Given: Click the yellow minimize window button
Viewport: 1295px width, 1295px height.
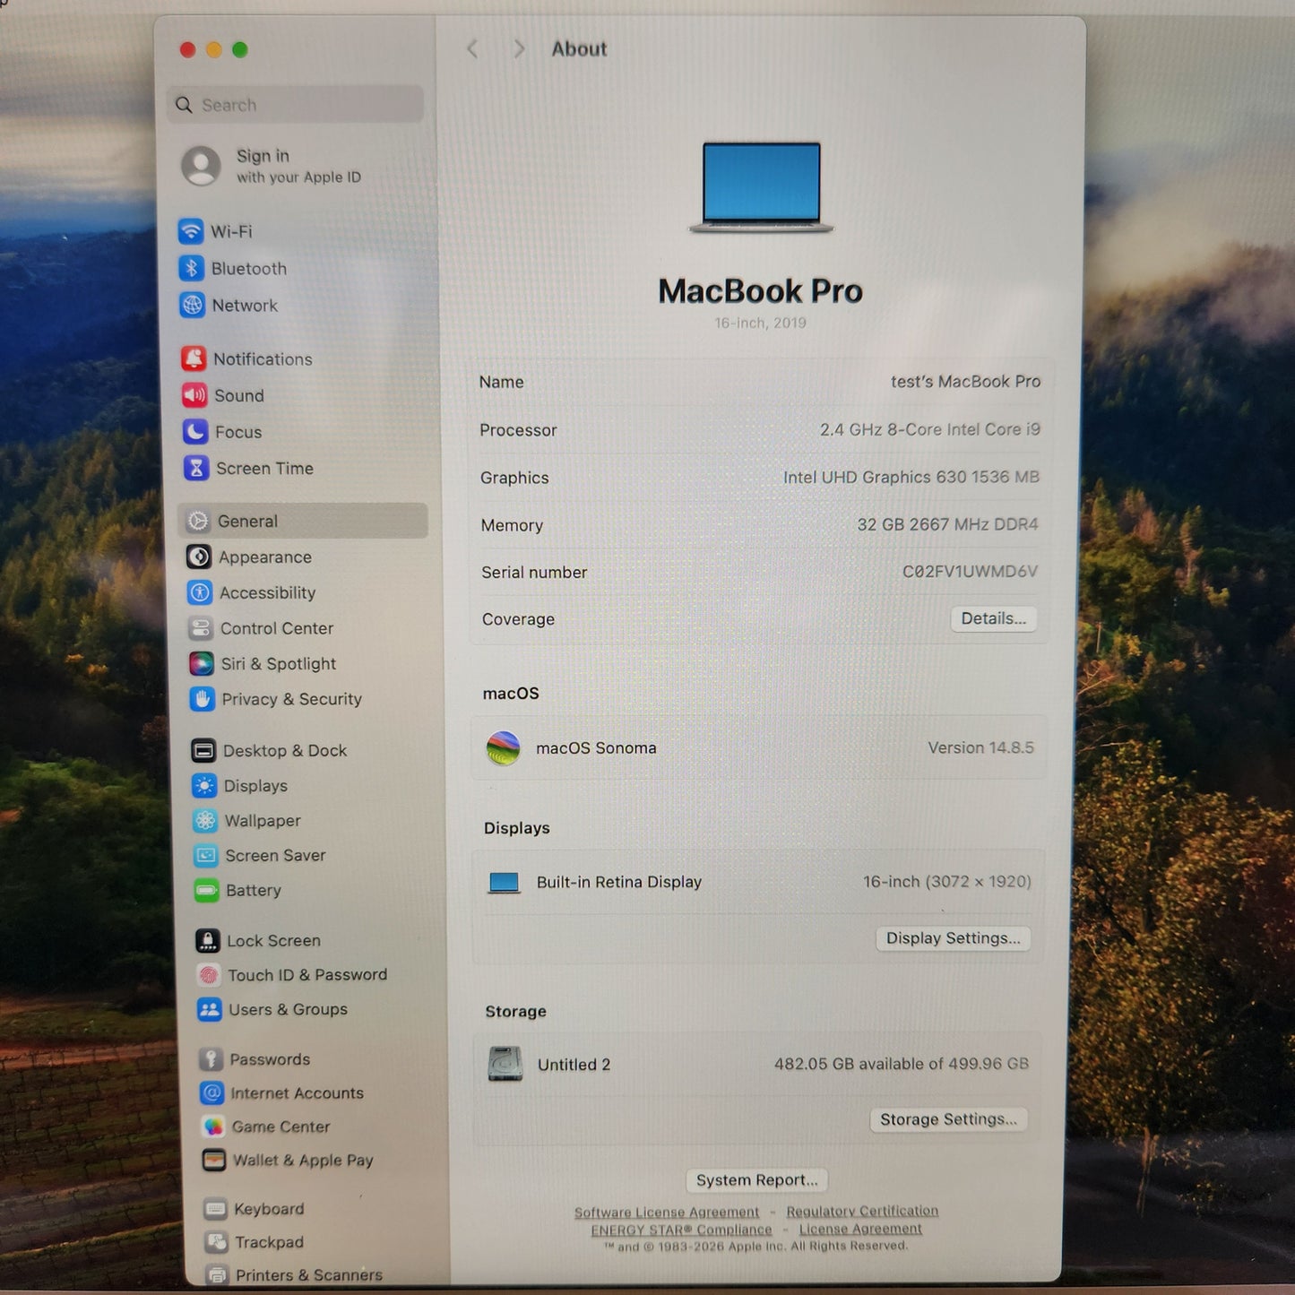Looking at the screenshot, I should [x=213, y=50].
